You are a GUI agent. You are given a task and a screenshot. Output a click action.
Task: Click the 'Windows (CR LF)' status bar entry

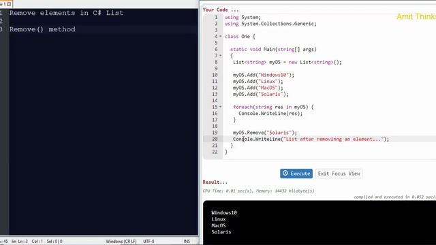coord(121,242)
